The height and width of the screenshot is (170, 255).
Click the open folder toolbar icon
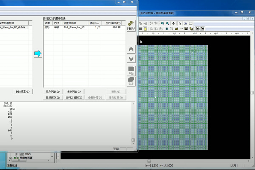click(x=176, y=29)
